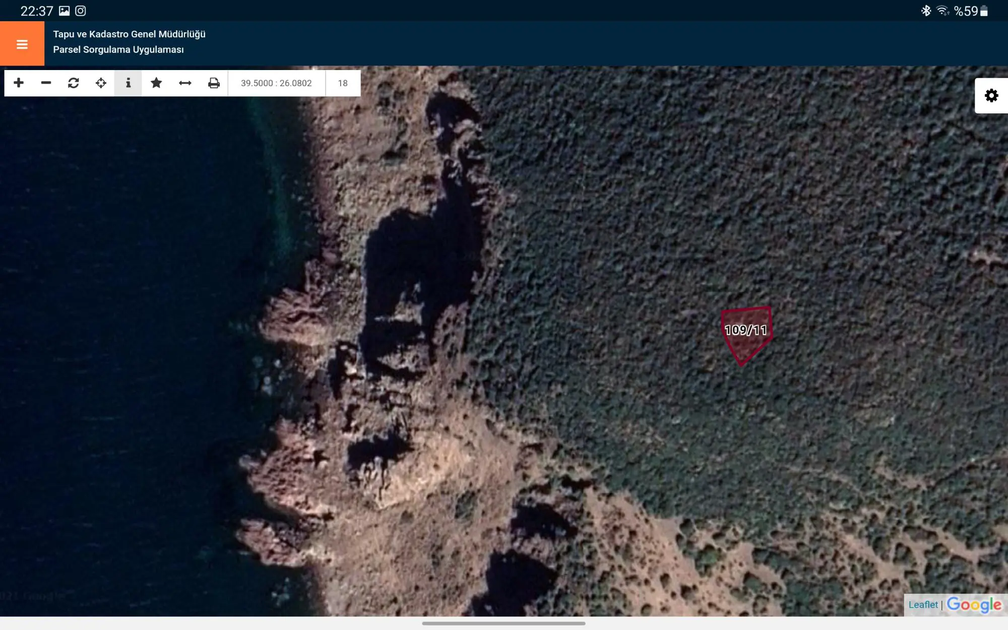Open favorites with the star icon
Viewport: 1008px width, 630px height.
point(156,83)
